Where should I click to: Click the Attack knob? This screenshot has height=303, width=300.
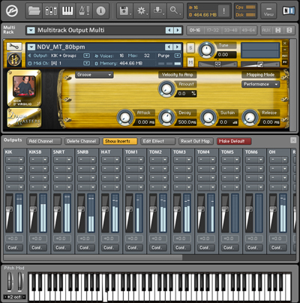point(124,117)
